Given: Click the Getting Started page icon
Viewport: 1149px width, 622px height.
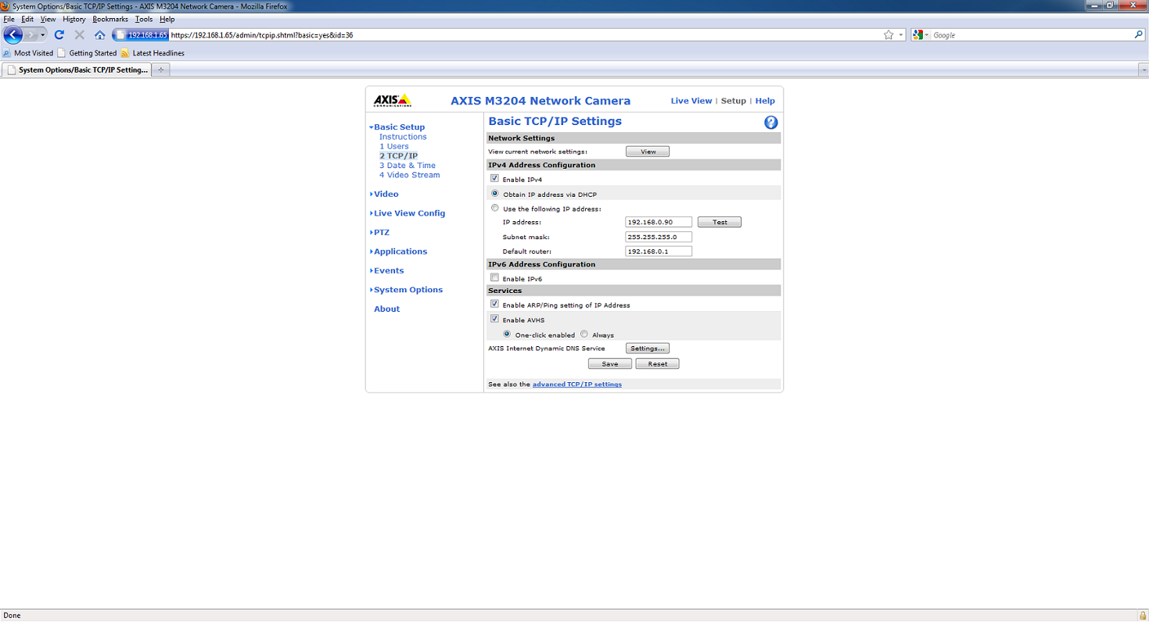Looking at the screenshot, I should pyautogui.click(x=62, y=53).
